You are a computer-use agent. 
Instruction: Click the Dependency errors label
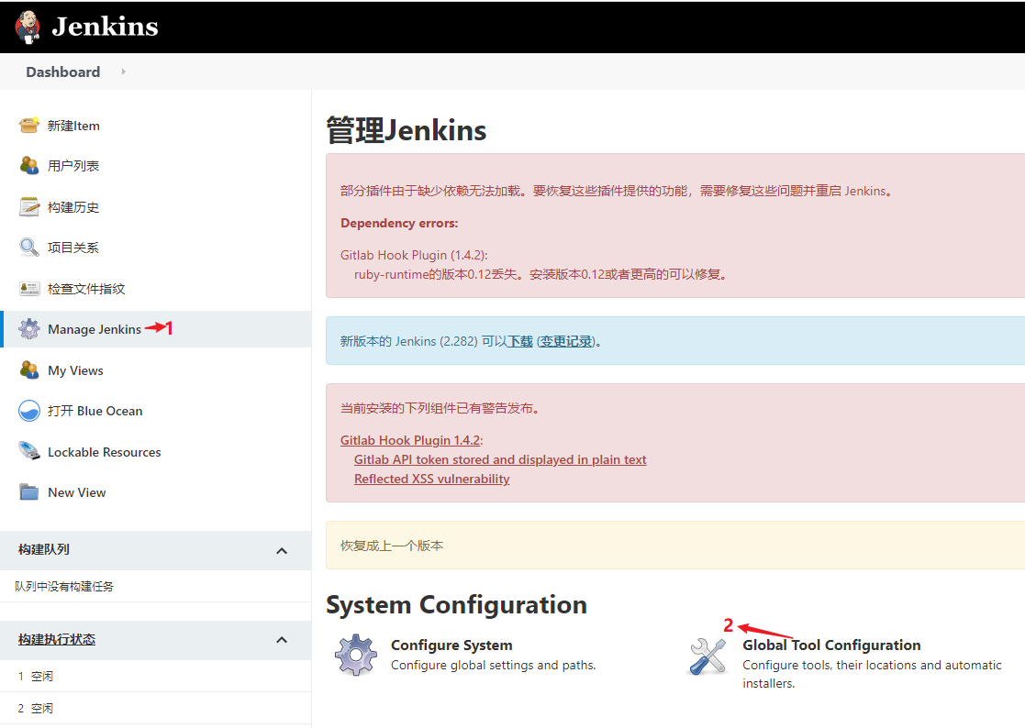pyautogui.click(x=399, y=224)
